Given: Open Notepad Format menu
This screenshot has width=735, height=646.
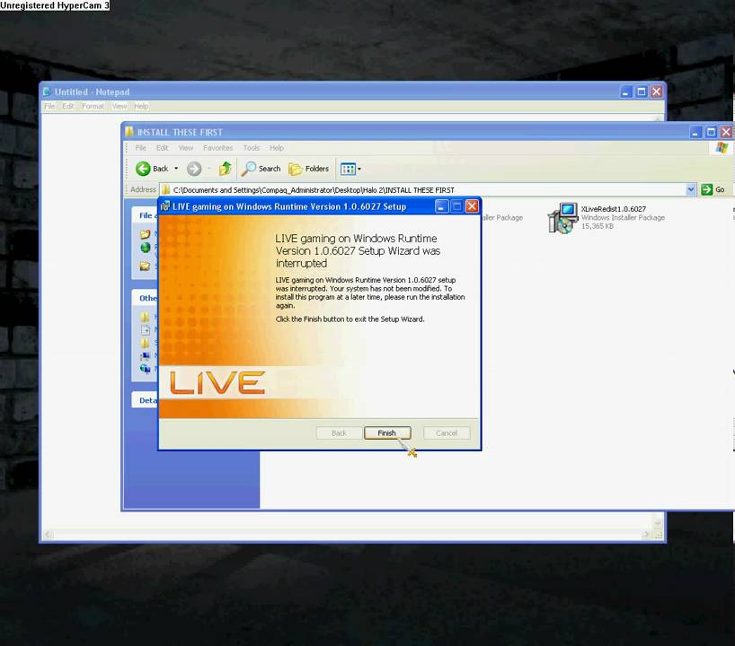Looking at the screenshot, I should 93,106.
